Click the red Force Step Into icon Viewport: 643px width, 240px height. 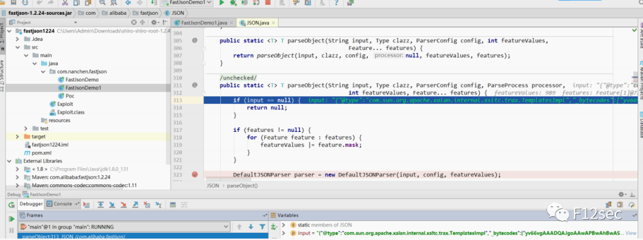tap(123, 204)
